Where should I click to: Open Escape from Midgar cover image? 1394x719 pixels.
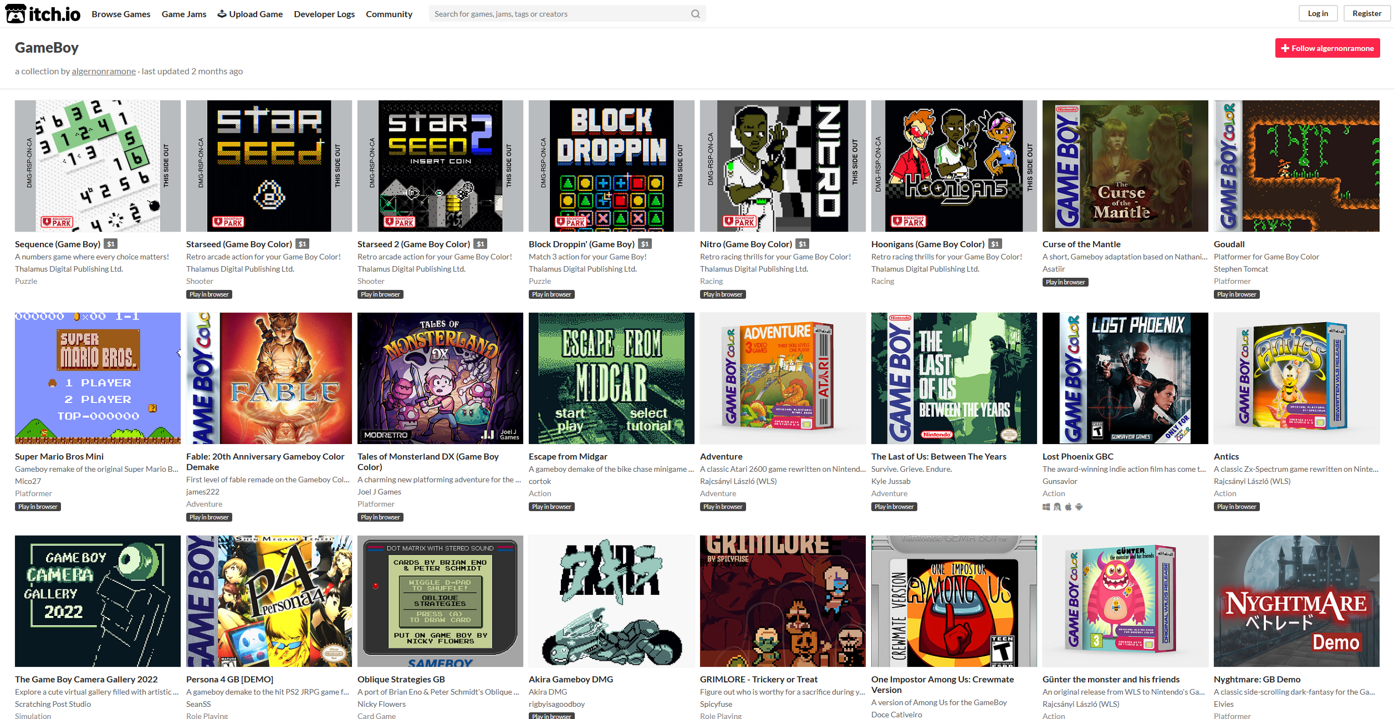[611, 378]
